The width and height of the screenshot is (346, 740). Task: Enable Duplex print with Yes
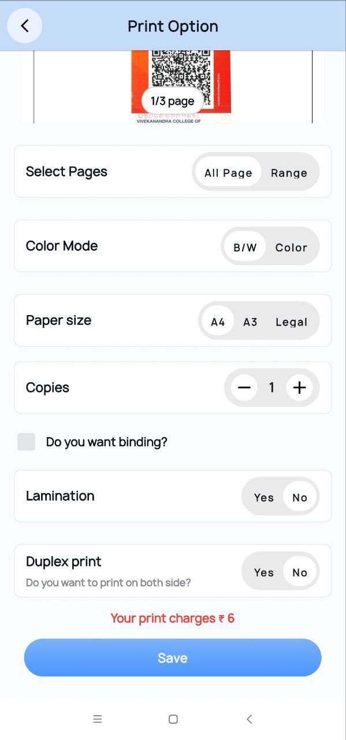point(264,572)
